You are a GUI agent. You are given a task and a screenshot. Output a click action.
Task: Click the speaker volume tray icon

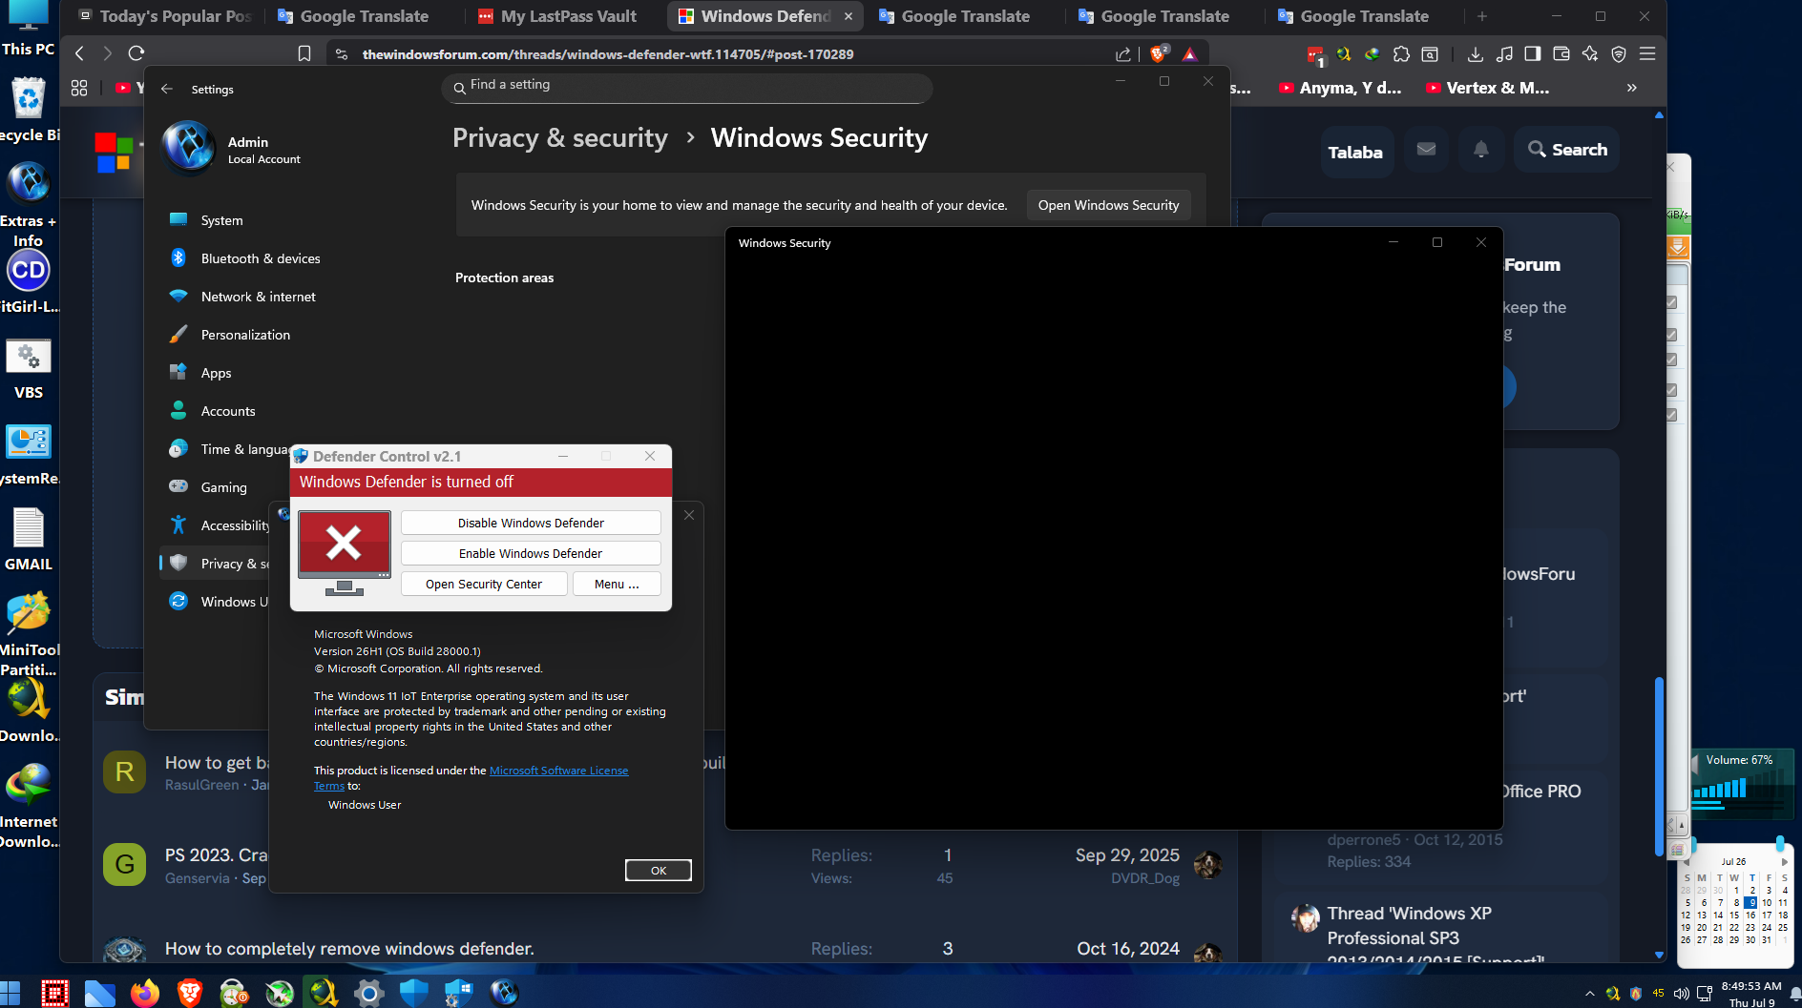pyautogui.click(x=1682, y=994)
